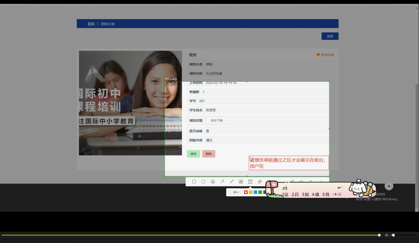
Task: Select the ellipse annotation tool
Action: click(x=203, y=182)
